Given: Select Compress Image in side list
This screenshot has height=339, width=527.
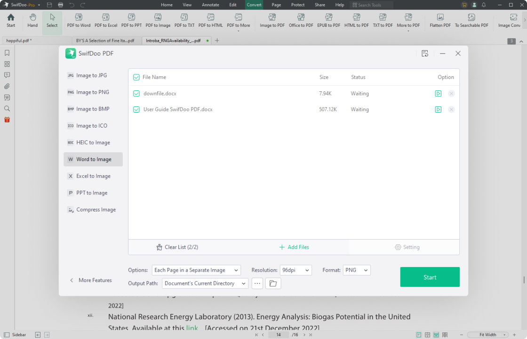Looking at the screenshot, I should click(93, 210).
